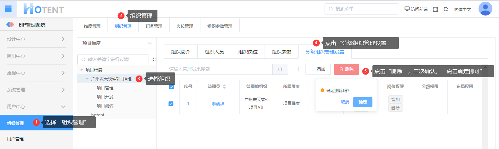This screenshot has width=499, height=149.
Task: Click the magnifier search button for administrators
Action: point(280,69)
